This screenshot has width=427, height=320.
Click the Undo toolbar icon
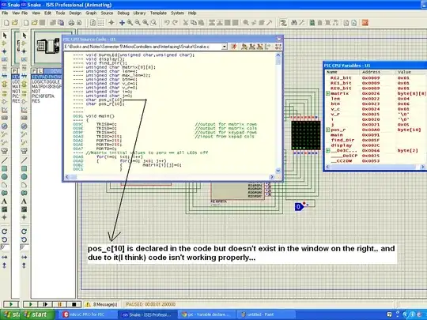[167, 23]
